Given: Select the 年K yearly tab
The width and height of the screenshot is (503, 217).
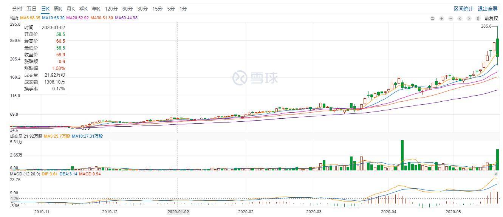Looking at the screenshot, I should click(x=96, y=9).
